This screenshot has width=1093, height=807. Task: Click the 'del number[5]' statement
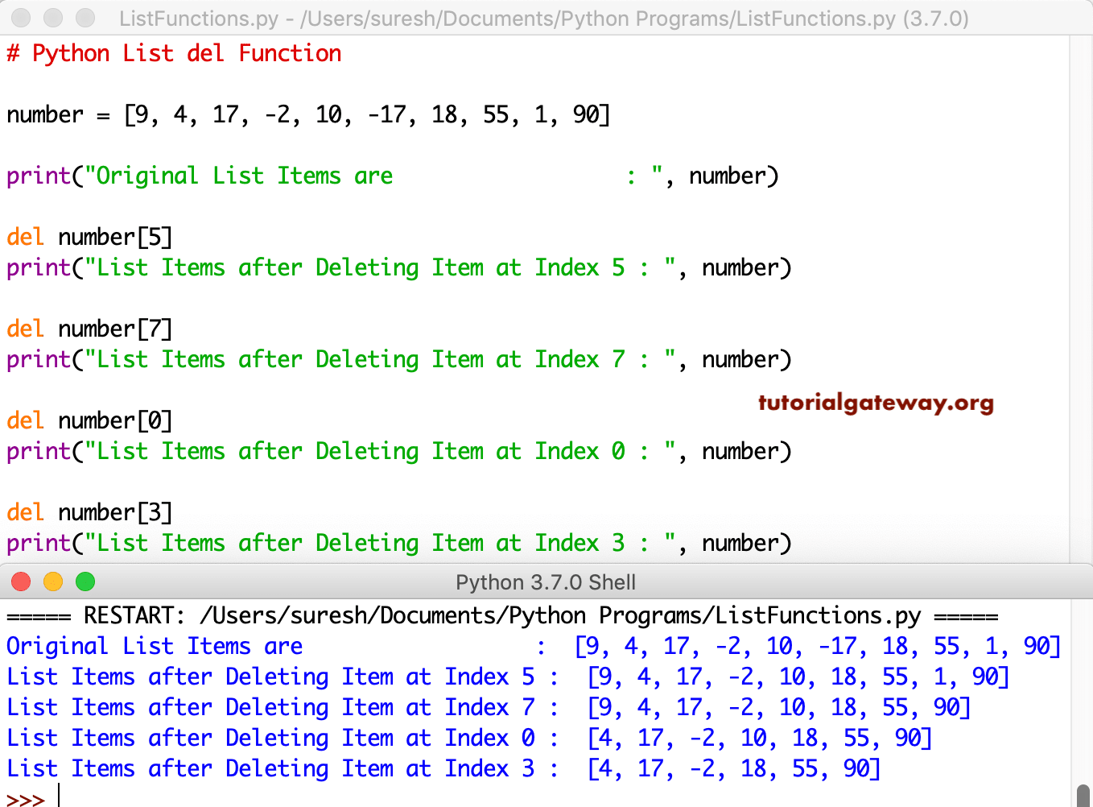(89, 237)
